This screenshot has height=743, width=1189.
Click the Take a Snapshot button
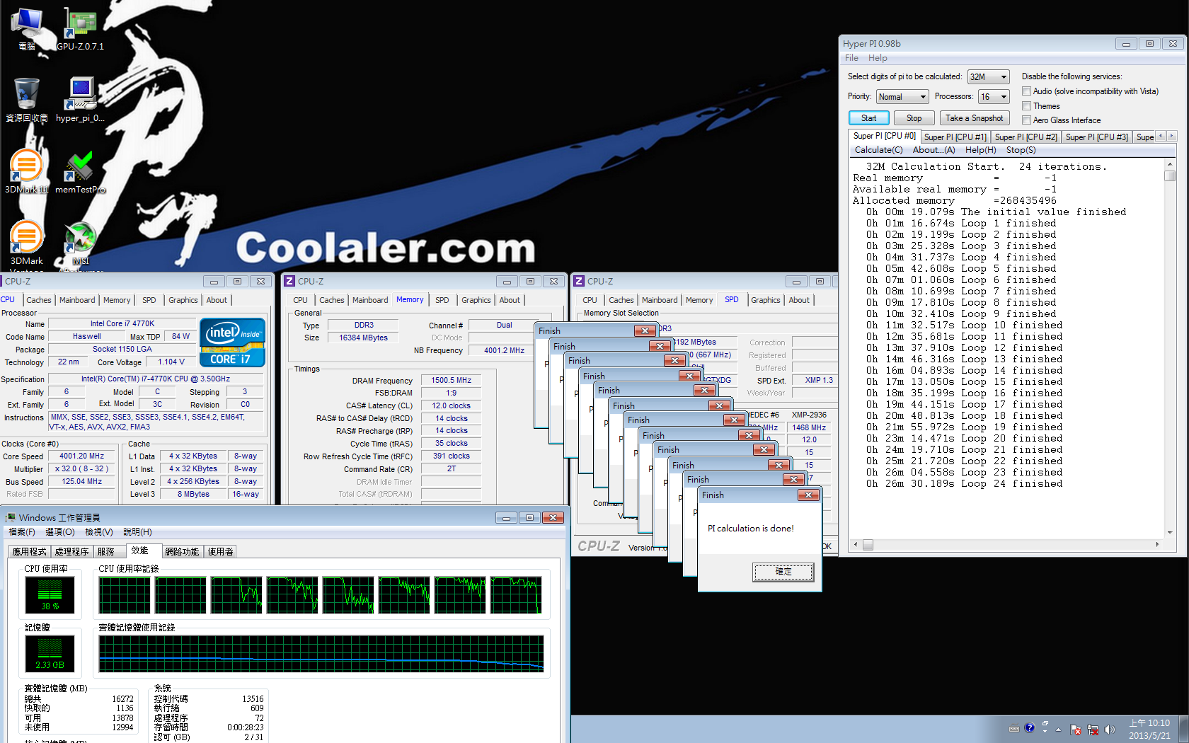tap(975, 118)
